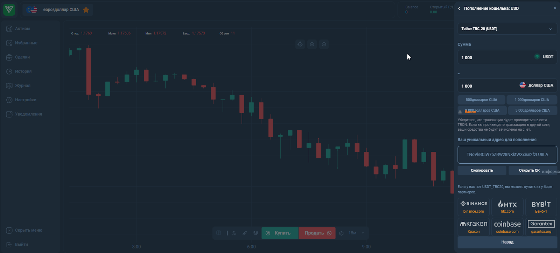Viewport: 560px width, 253px height.
Task: Click the Скопировать address button
Action: tap(482, 170)
